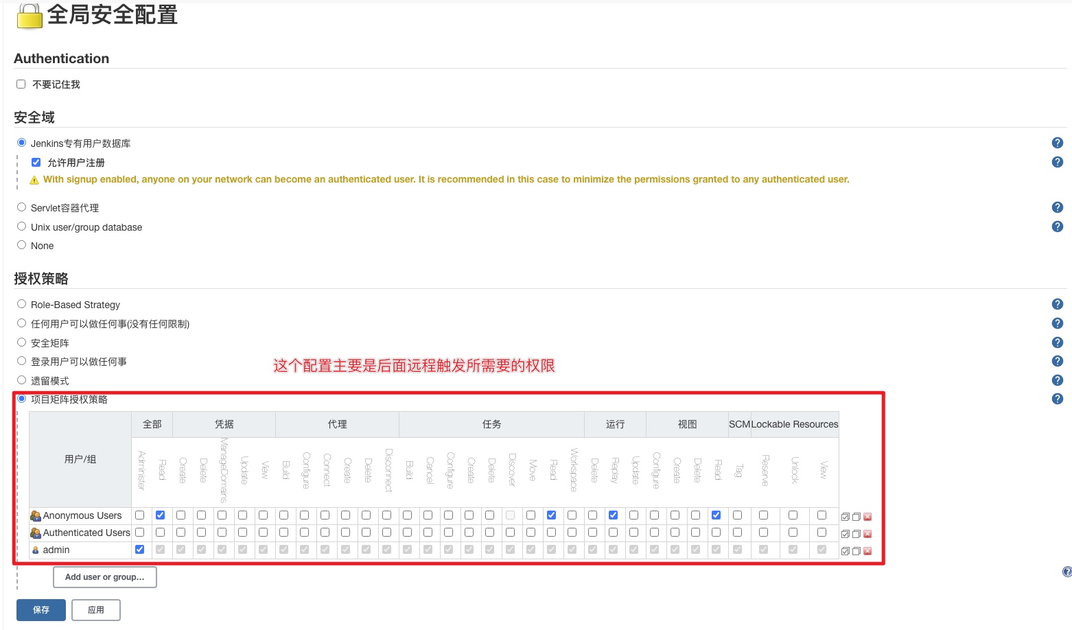Select Jenkins专有用户数据库 radio button
1072x630 pixels.
click(21, 143)
